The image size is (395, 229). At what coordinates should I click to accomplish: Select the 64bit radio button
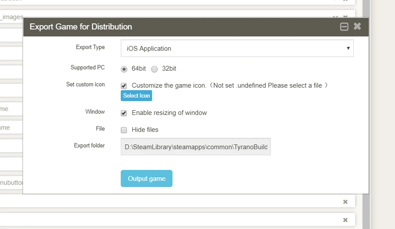point(124,69)
